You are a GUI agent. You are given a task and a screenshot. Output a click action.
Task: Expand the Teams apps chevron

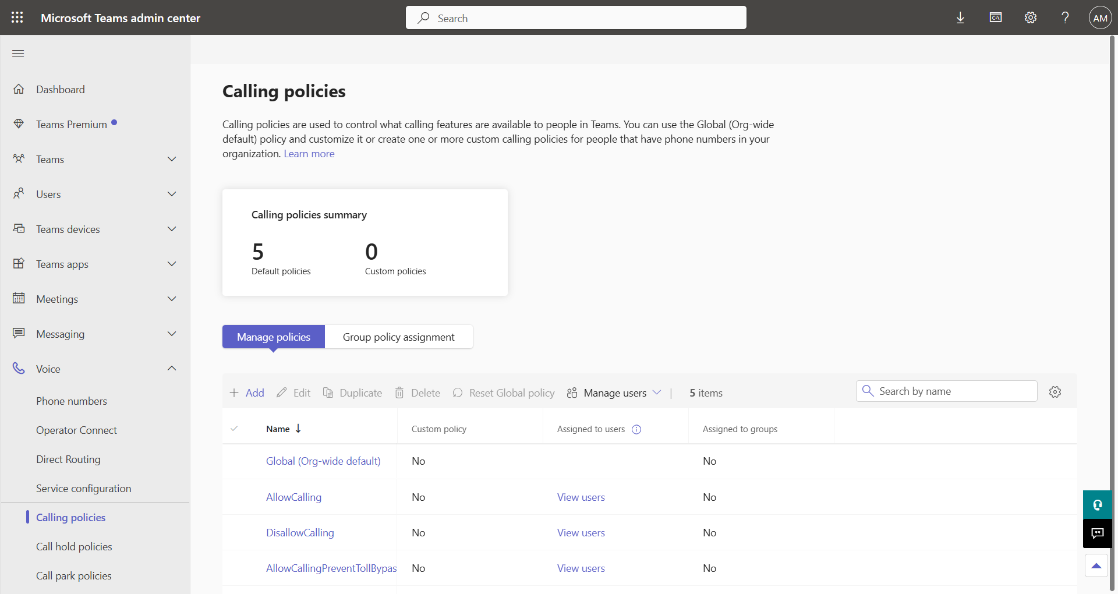[172, 264]
